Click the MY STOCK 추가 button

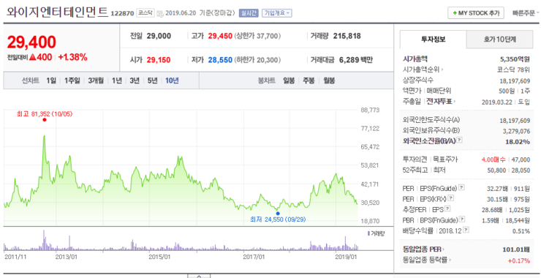coord(476,13)
